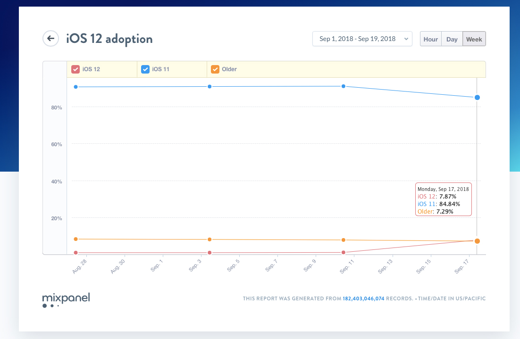Click the iOS 11 Sep 3 data point
Image resolution: width=520 pixels, height=339 pixels.
point(210,87)
